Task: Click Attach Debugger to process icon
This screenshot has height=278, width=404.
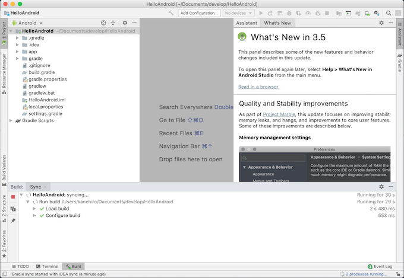Action: (317, 13)
